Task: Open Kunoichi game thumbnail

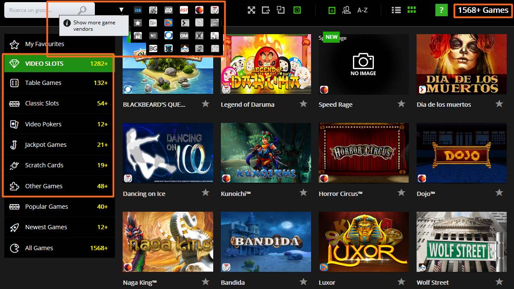Action: [x=266, y=153]
